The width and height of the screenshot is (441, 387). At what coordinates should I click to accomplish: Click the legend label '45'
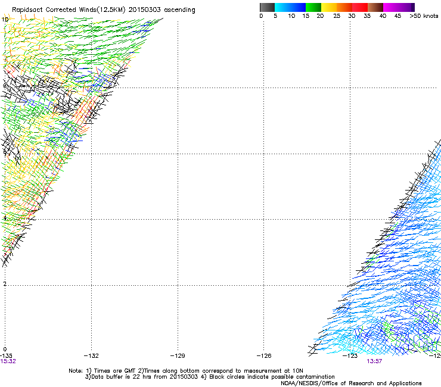tap(397, 15)
